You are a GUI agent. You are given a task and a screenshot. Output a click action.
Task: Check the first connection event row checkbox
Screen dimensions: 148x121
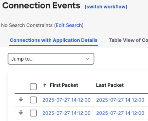tap(33, 100)
